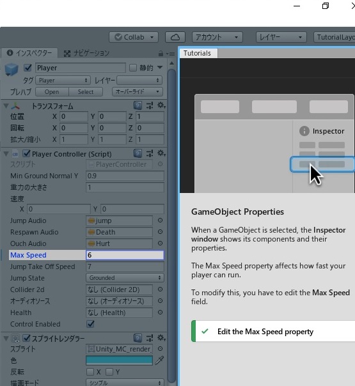This screenshot has width=355, height=386.
Task: Open the Transform component help icon
Action: pos(138,105)
